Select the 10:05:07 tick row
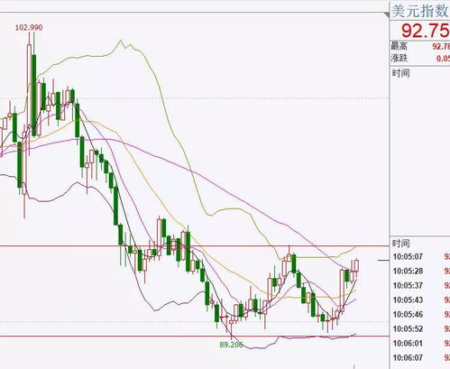The image size is (450, 369). pyautogui.click(x=420, y=256)
